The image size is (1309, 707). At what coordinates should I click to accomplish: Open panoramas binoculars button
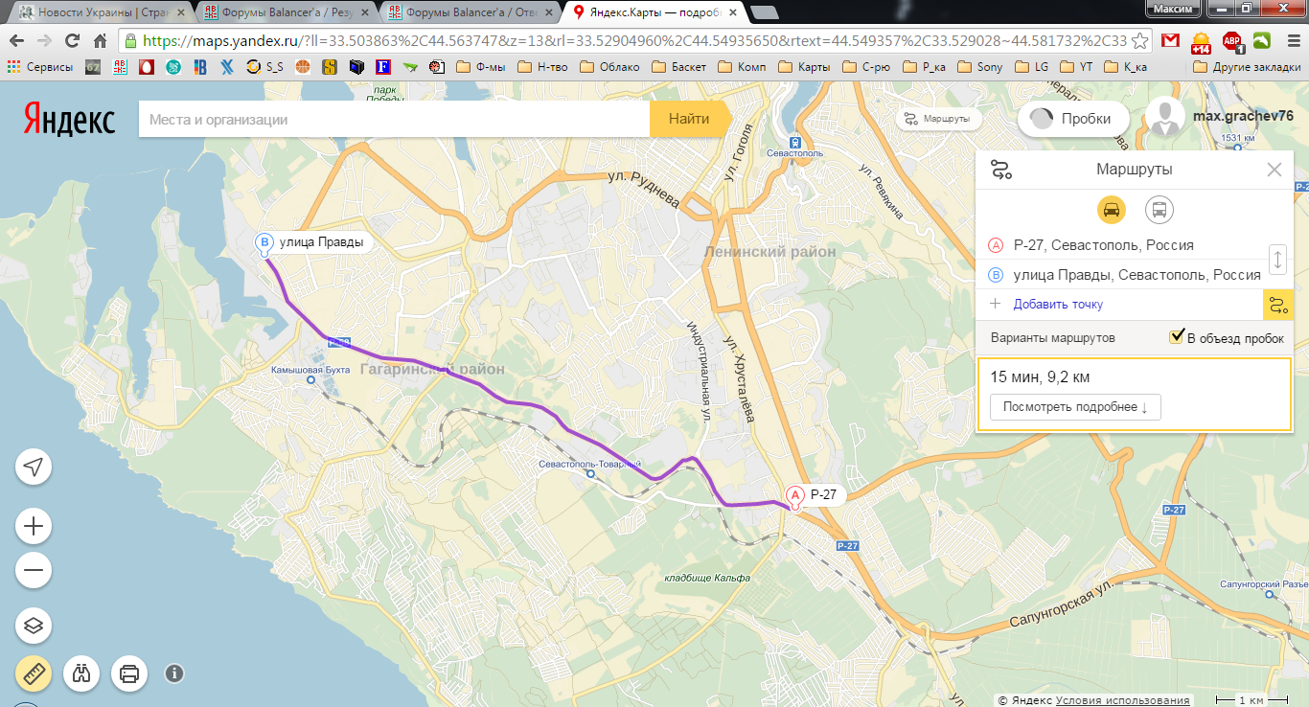coord(81,673)
